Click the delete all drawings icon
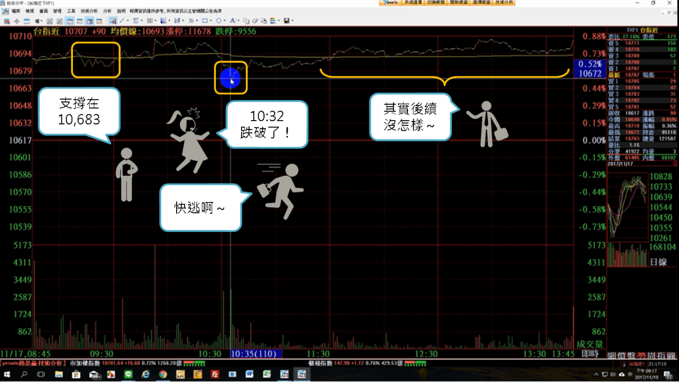Viewport: 679px width, 382px height. click(x=263, y=21)
